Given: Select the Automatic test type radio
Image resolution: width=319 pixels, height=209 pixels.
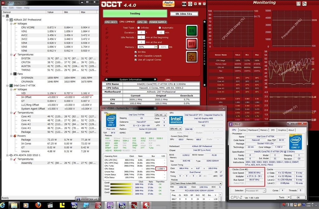Looking at the screenshot, I should 160,28.
